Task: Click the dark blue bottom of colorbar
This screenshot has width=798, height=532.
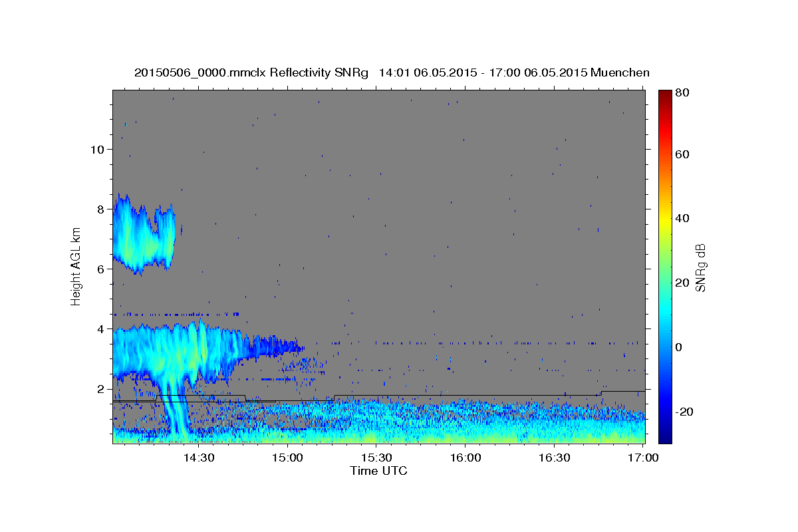Action: point(664,436)
